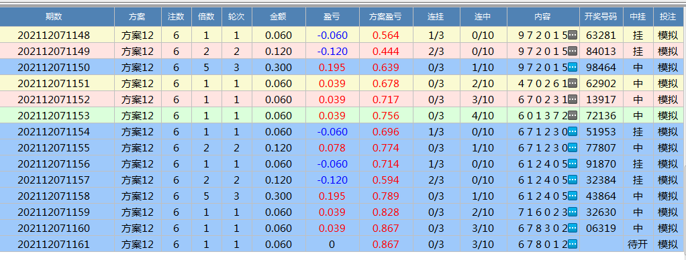Viewport: 686px width, 260px height.
Task: Click the blue ellipsis icon in row 202112071158
Action: tap(573, 196)
